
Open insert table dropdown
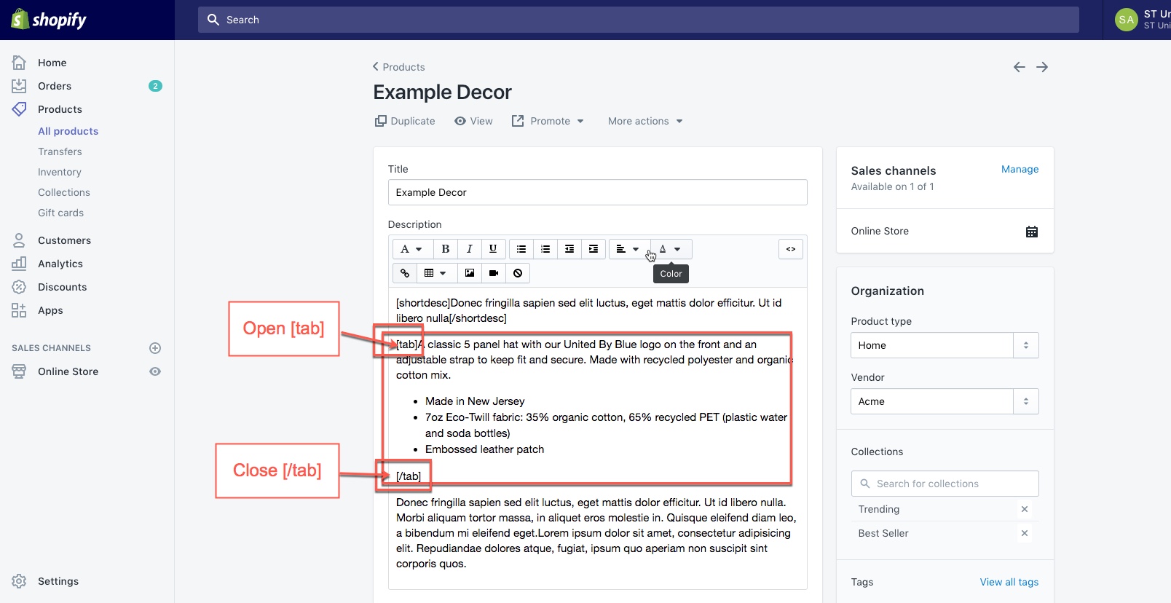coord(435,273)
